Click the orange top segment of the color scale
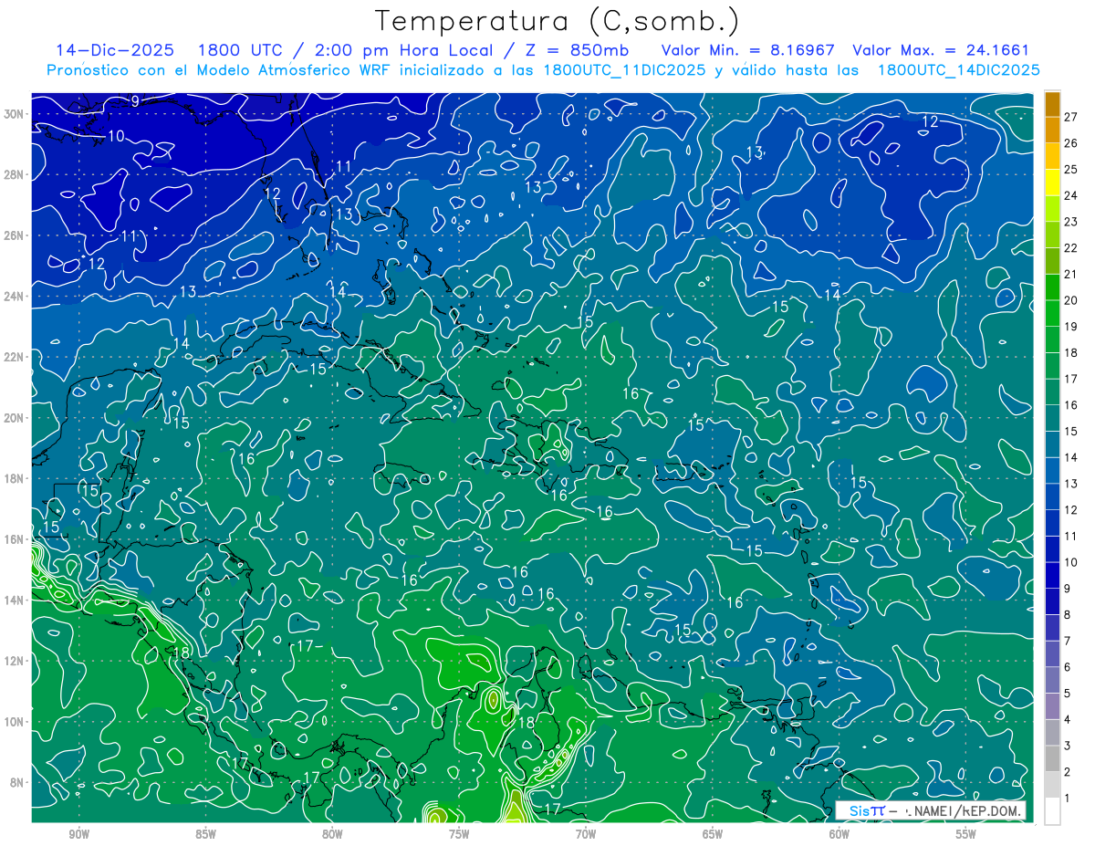Image resolution: width=1095 pixels, height=846 pixels. point(1052,104)
